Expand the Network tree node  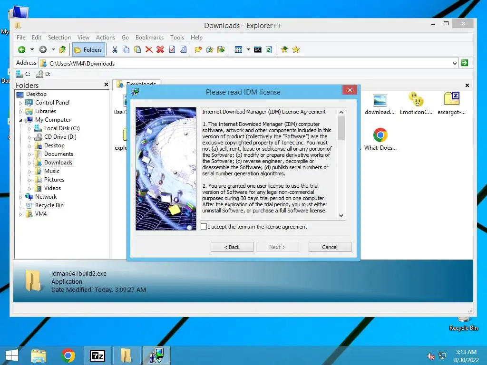coord(21,197)
